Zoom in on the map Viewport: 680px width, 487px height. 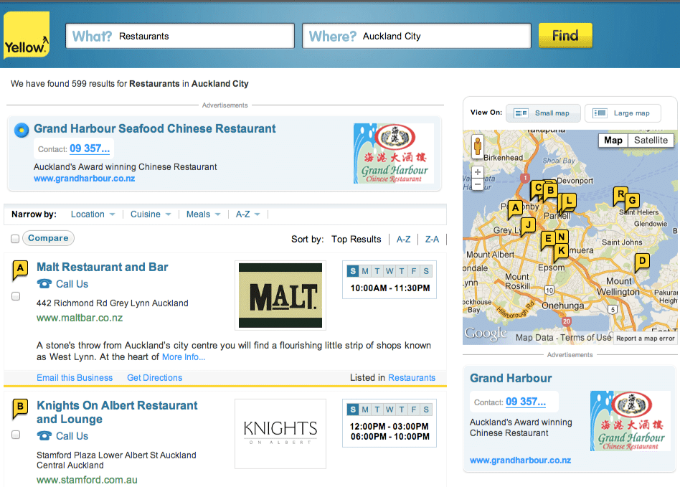(478, 172)
